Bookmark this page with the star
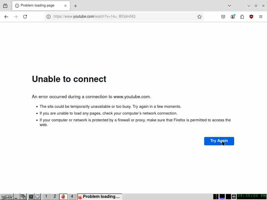Image resolution: width=267 pixels, height=200 pixels. click(199, 17)
